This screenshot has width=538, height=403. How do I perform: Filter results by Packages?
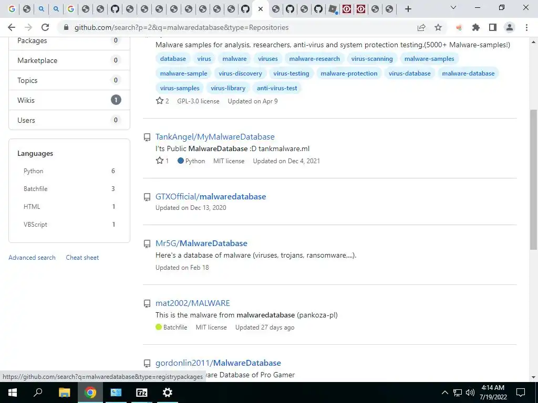point(69,40)
